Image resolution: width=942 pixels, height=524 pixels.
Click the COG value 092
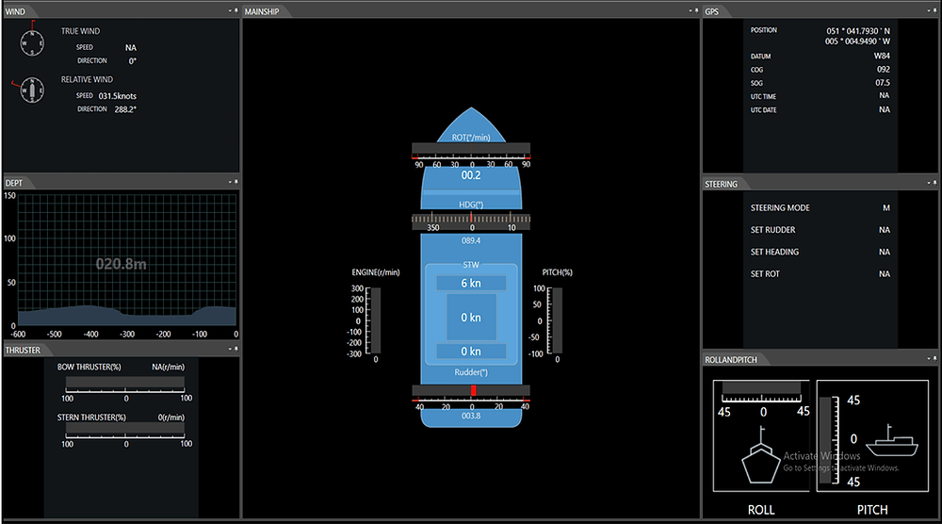click(x=884, y=69)
